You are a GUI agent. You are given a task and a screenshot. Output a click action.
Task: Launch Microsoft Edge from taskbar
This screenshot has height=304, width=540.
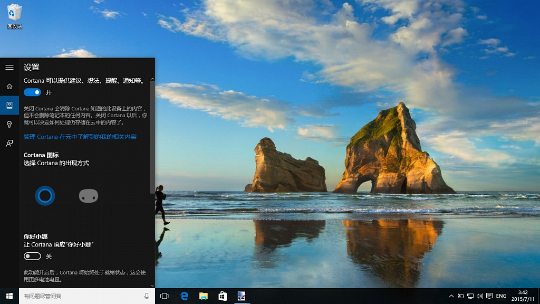coord(184,296)
